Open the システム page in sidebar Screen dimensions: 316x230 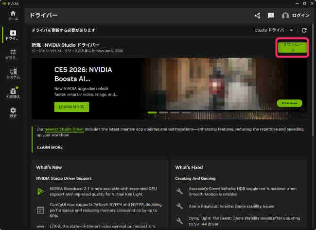(x=13, y=74)
